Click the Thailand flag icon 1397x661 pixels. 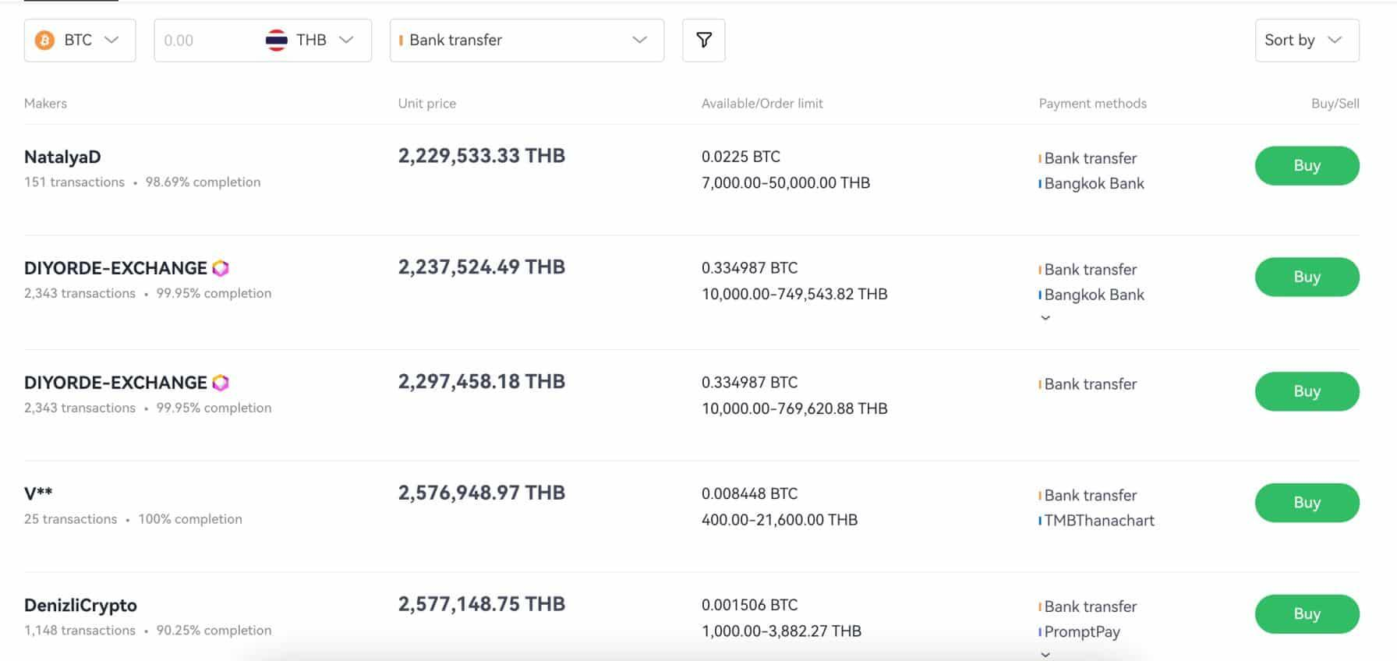277,40
